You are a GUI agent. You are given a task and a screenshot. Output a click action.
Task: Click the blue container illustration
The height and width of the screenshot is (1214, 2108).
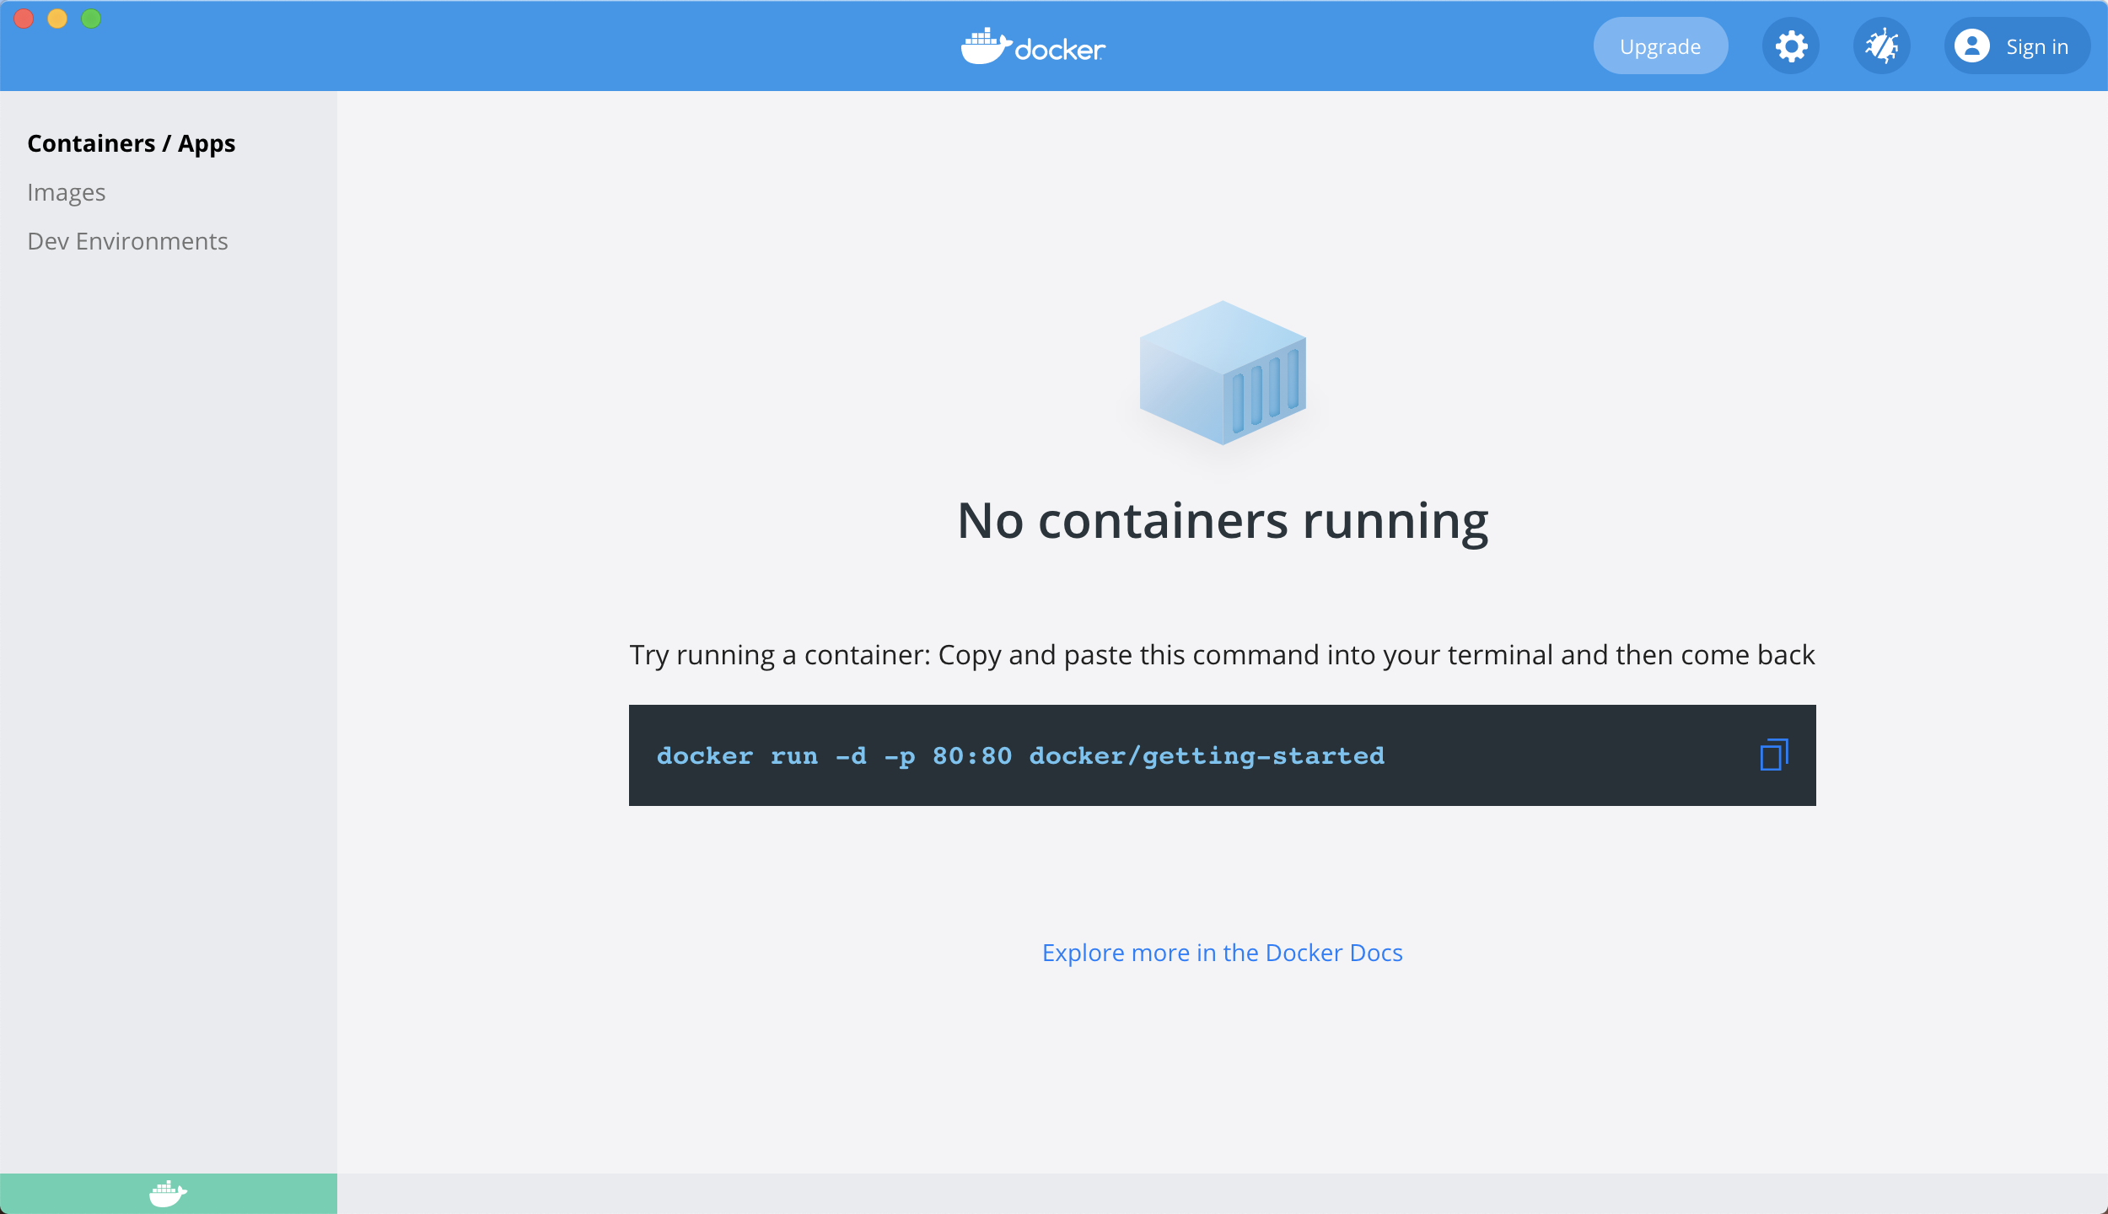click(1222, 373)
